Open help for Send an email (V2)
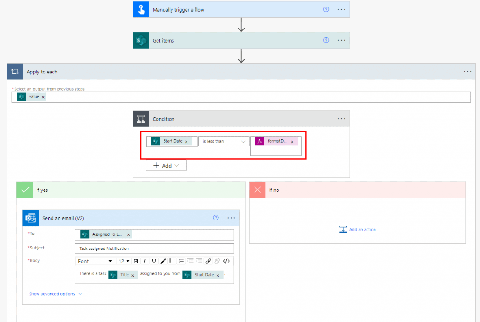480x322 pixels. point(216,218)
